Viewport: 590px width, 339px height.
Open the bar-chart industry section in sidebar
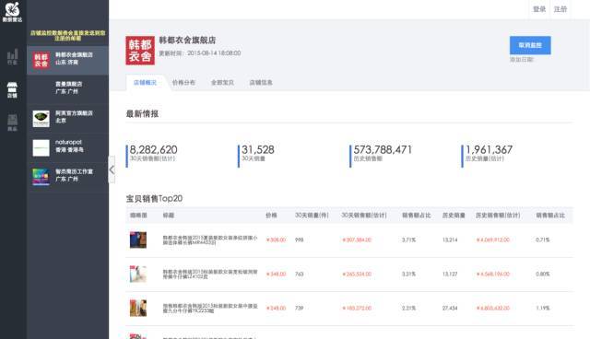point(12,56)
